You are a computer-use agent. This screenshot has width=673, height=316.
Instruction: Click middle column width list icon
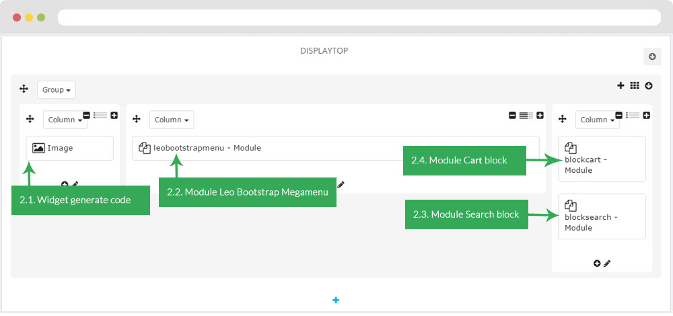526,116
